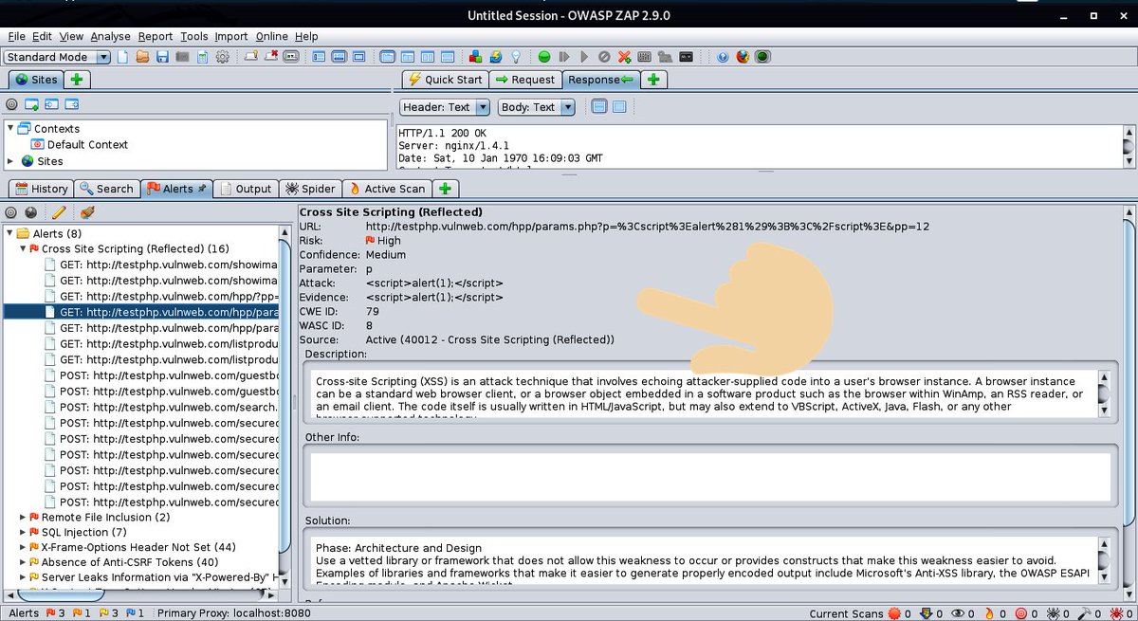Switch to the Output tab

click(x=246, y=189)
